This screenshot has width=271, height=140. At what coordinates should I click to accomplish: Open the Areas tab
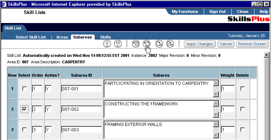(62, 37)
